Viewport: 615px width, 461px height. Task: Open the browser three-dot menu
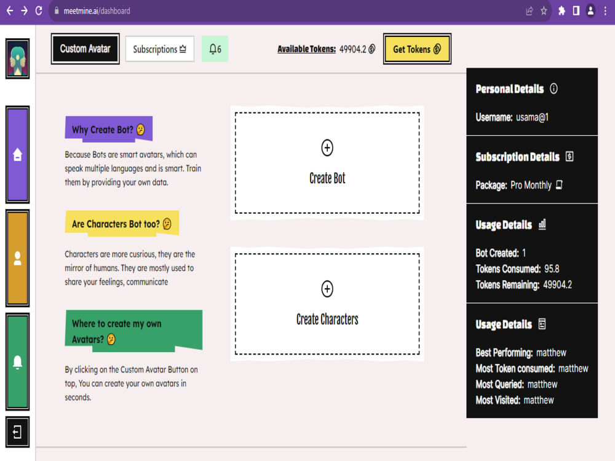click(605, 11)
